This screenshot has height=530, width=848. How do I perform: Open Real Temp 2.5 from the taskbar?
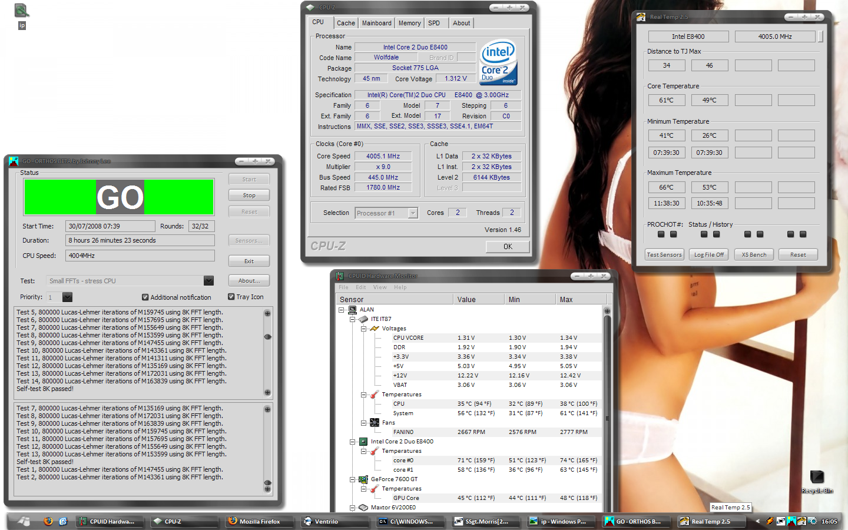coord(711,521)
